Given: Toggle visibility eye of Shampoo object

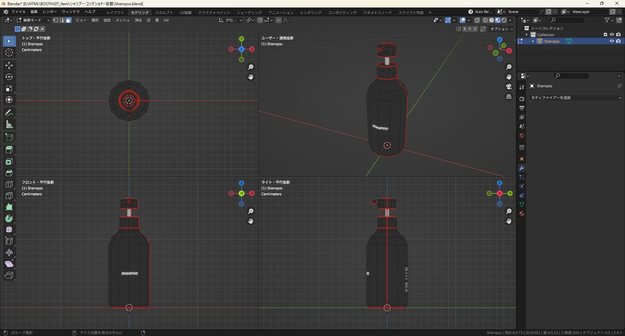Looking at the screenshot, I should pyautogui.click(x=612, y=42).
